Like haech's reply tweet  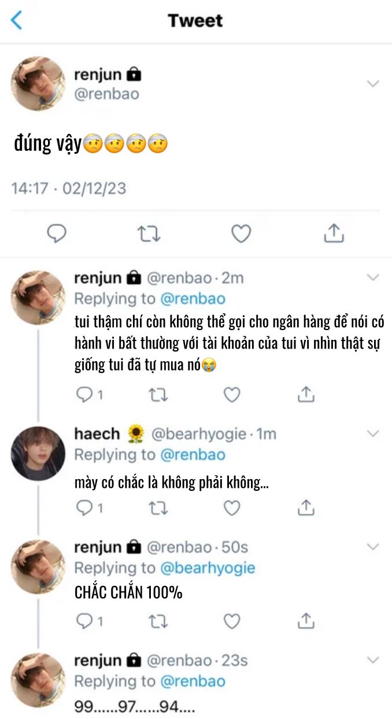coord(232,508)
